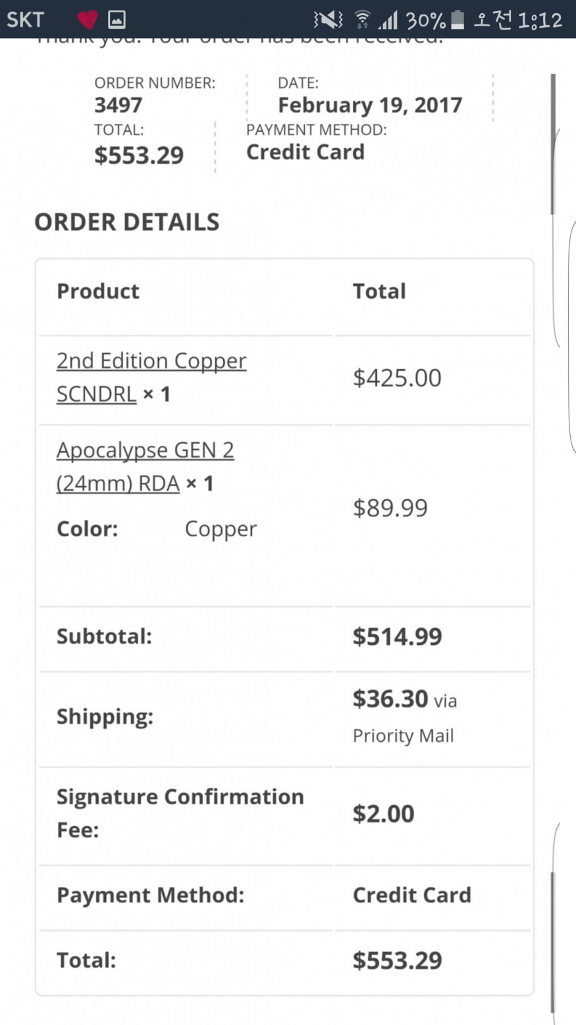This screenshot has height=1025, width=576.
Task: Tap the cellular signal bars icon
Action: point(388,20)
